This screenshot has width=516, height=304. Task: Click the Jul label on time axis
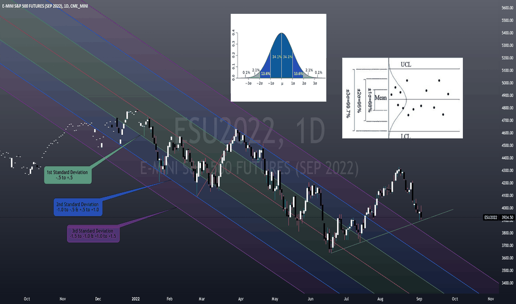point(346,298)
